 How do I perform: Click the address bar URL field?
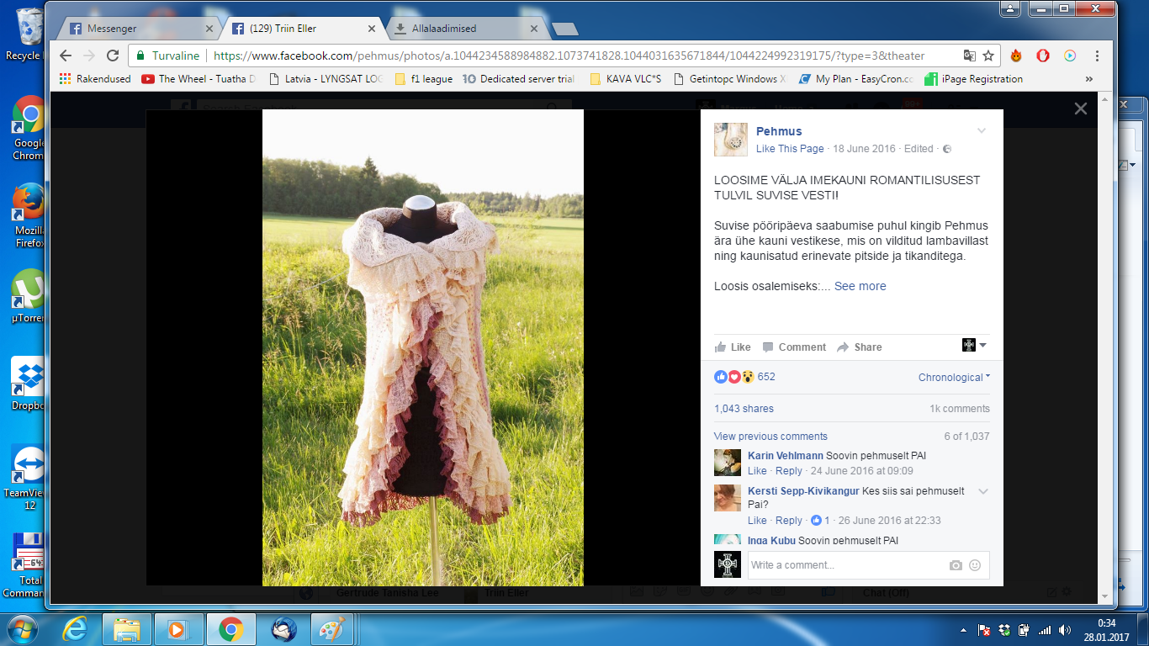pos(569,56)
